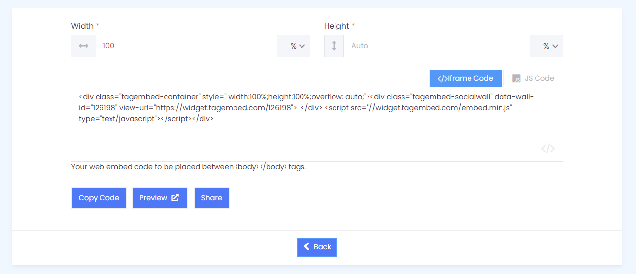Open the Preview button
The height and width of the screenshot is (274, 636).
click(x=160, y=198)
